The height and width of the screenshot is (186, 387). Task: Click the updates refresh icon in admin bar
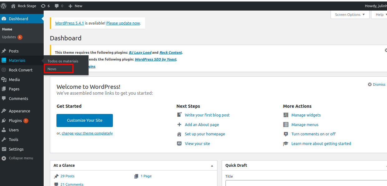coord(43,6)
